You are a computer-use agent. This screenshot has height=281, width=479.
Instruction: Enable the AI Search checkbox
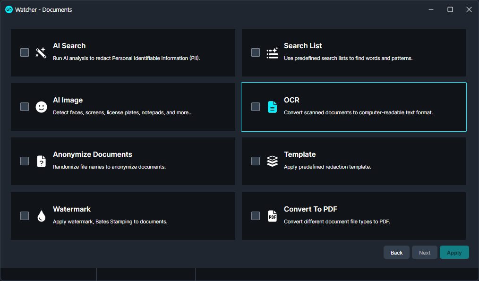point(25,52)
